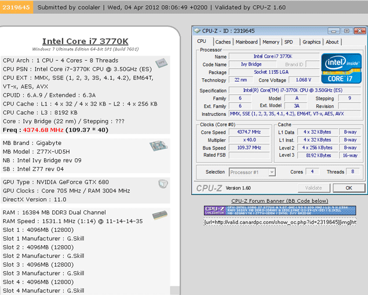Viewport: 368px width, 295px height.
Task: Click the BB code URL field
Action: coord(280,222)
